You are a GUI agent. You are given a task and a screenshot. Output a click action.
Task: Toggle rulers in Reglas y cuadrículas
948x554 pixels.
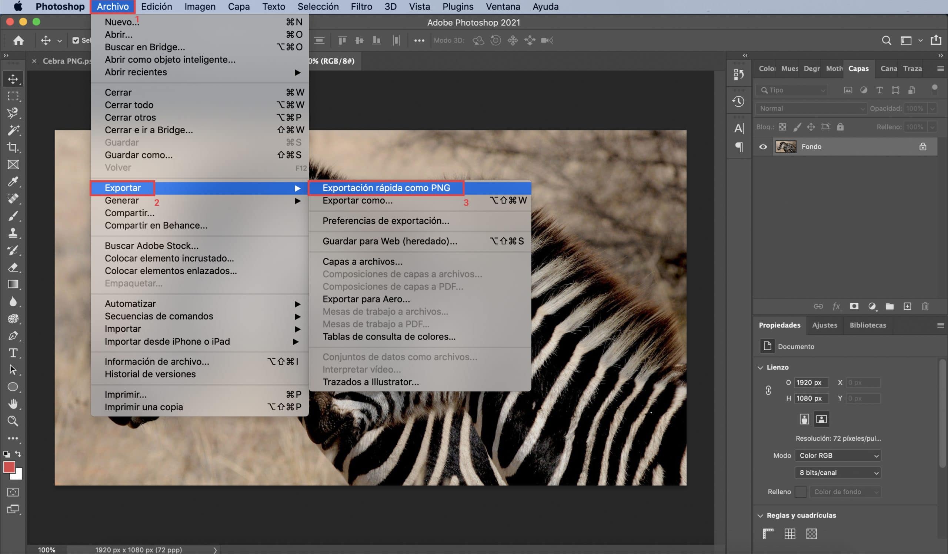click(x=768, y=534)
